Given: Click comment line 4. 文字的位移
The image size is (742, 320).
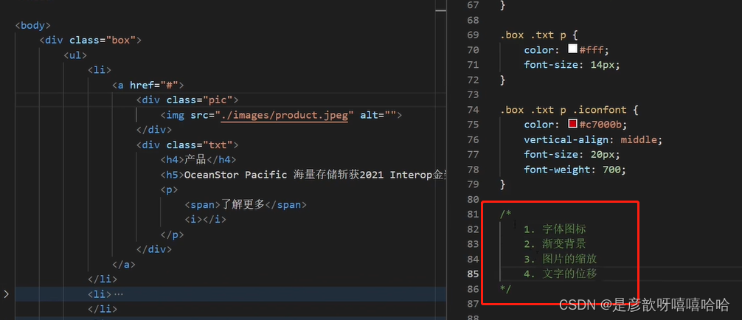Looking at the screenshot, I should coord(561,274).
